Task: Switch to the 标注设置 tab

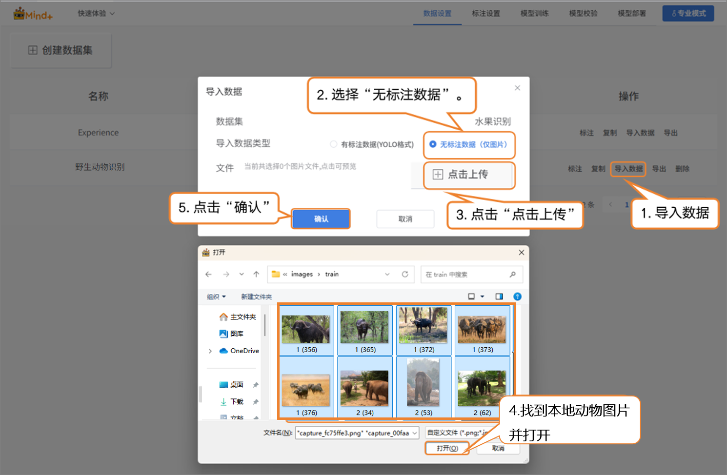Action: point(485,14)
